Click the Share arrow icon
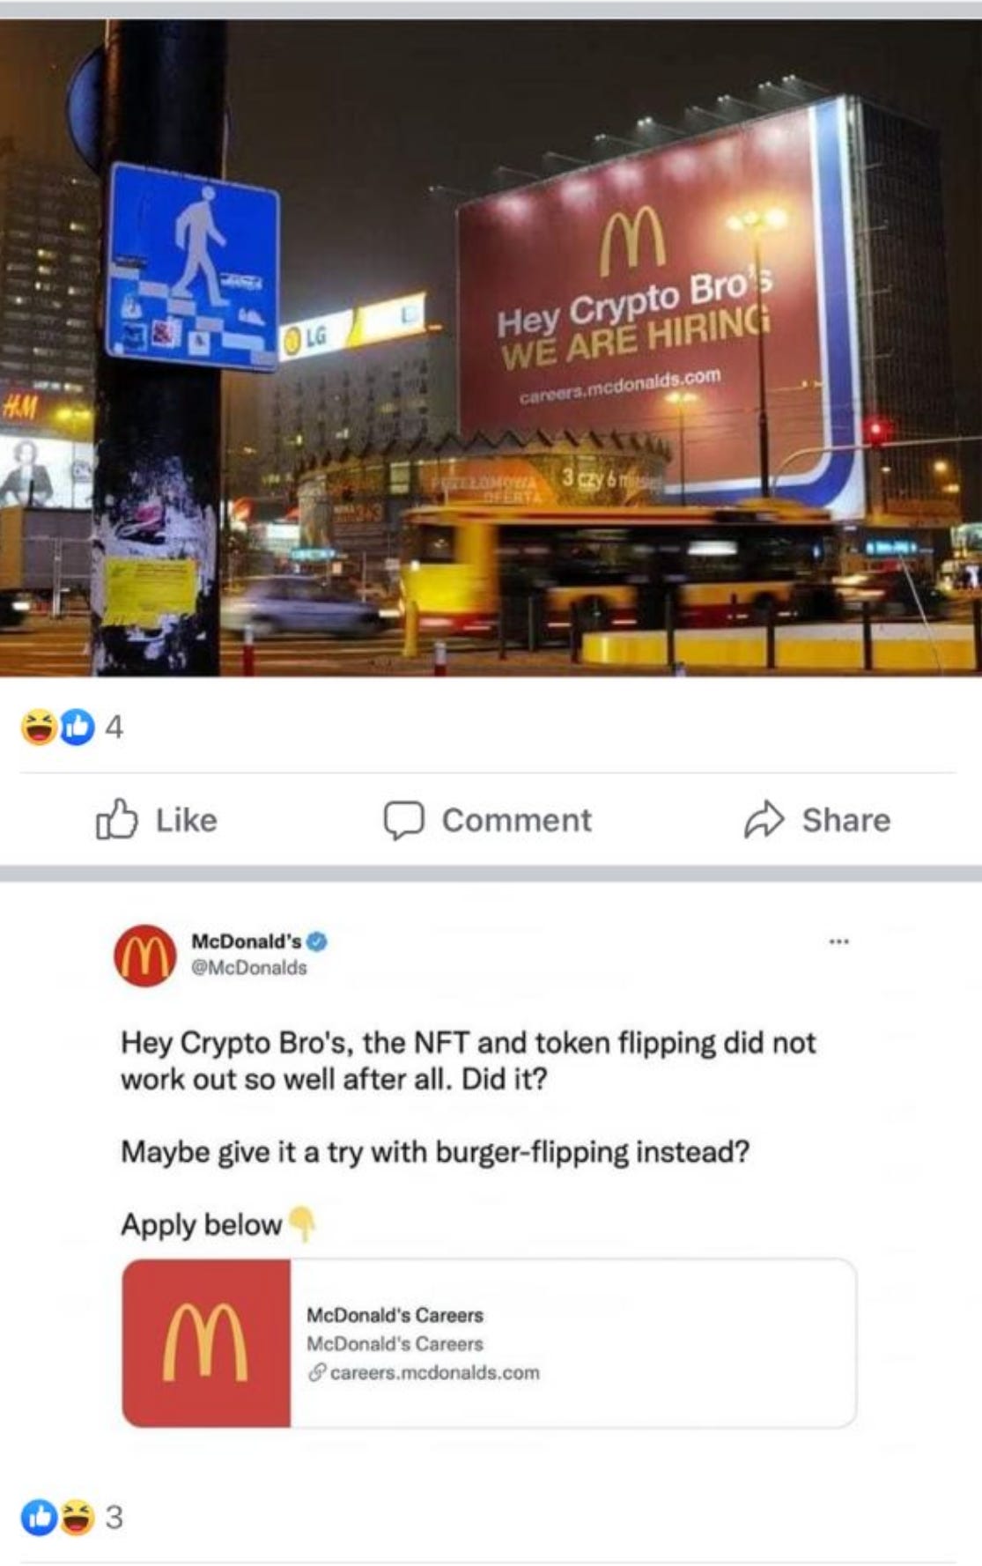 click(764, 819)
